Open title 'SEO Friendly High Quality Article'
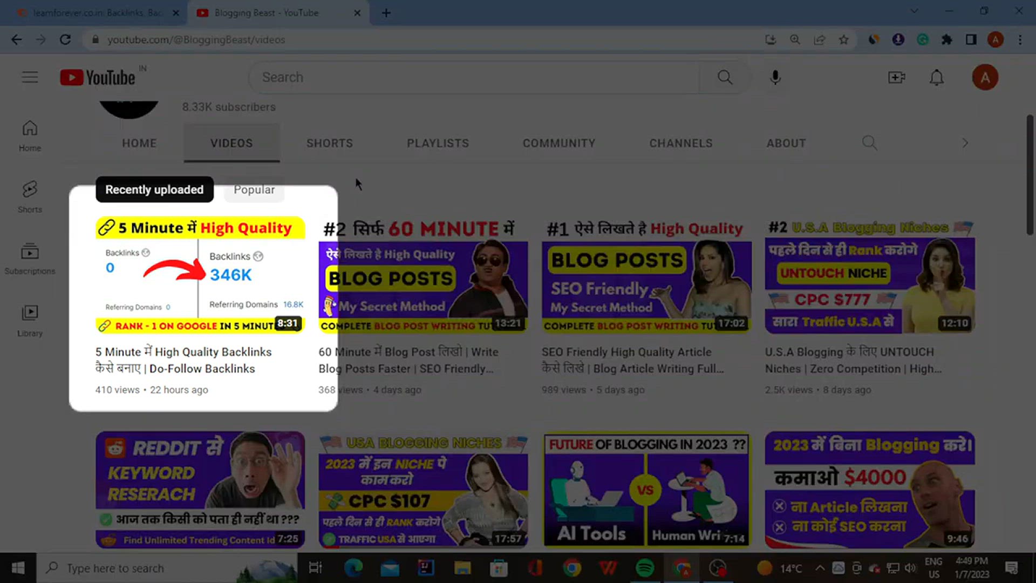The height and width of the screenshot is (583, 1036). tap(632, 360)
